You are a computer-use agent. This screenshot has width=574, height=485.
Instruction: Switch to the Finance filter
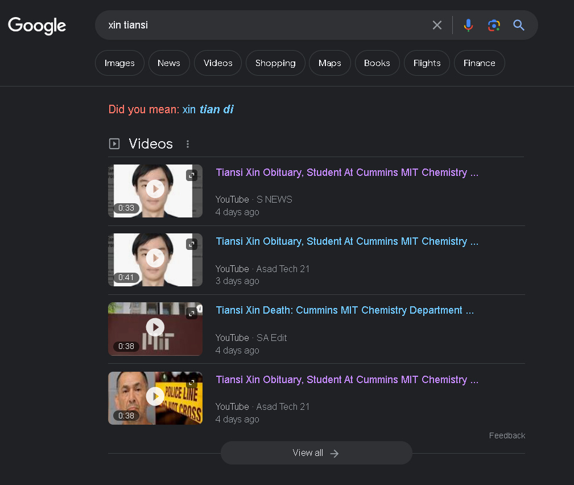tap(479, 63)
